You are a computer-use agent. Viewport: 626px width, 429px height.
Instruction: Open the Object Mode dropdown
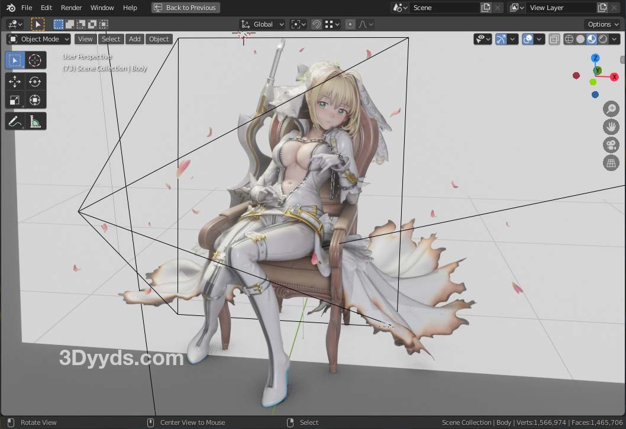pyautogui.click(x=39, y=39)
